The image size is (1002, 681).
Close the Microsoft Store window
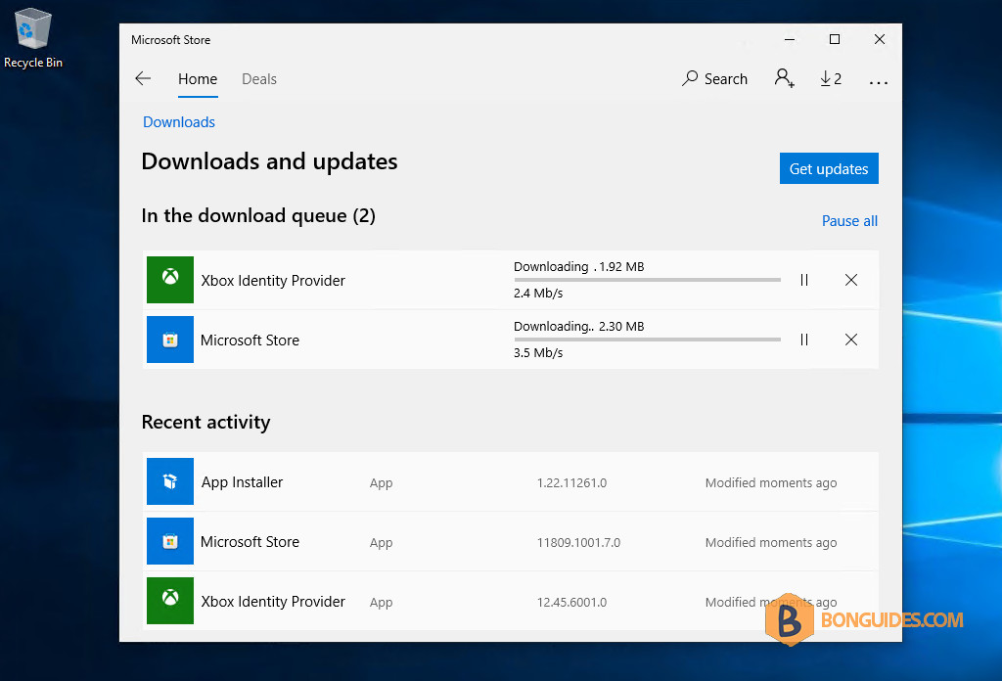pyautogui.click(x=880, y=39)
